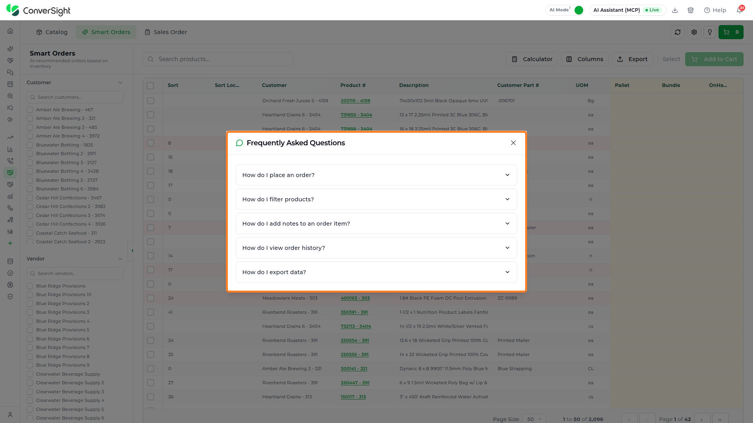Click the Calculator button
Image resolution: width=753 pixels, height=423 pixels.
[x=532, y=59]
